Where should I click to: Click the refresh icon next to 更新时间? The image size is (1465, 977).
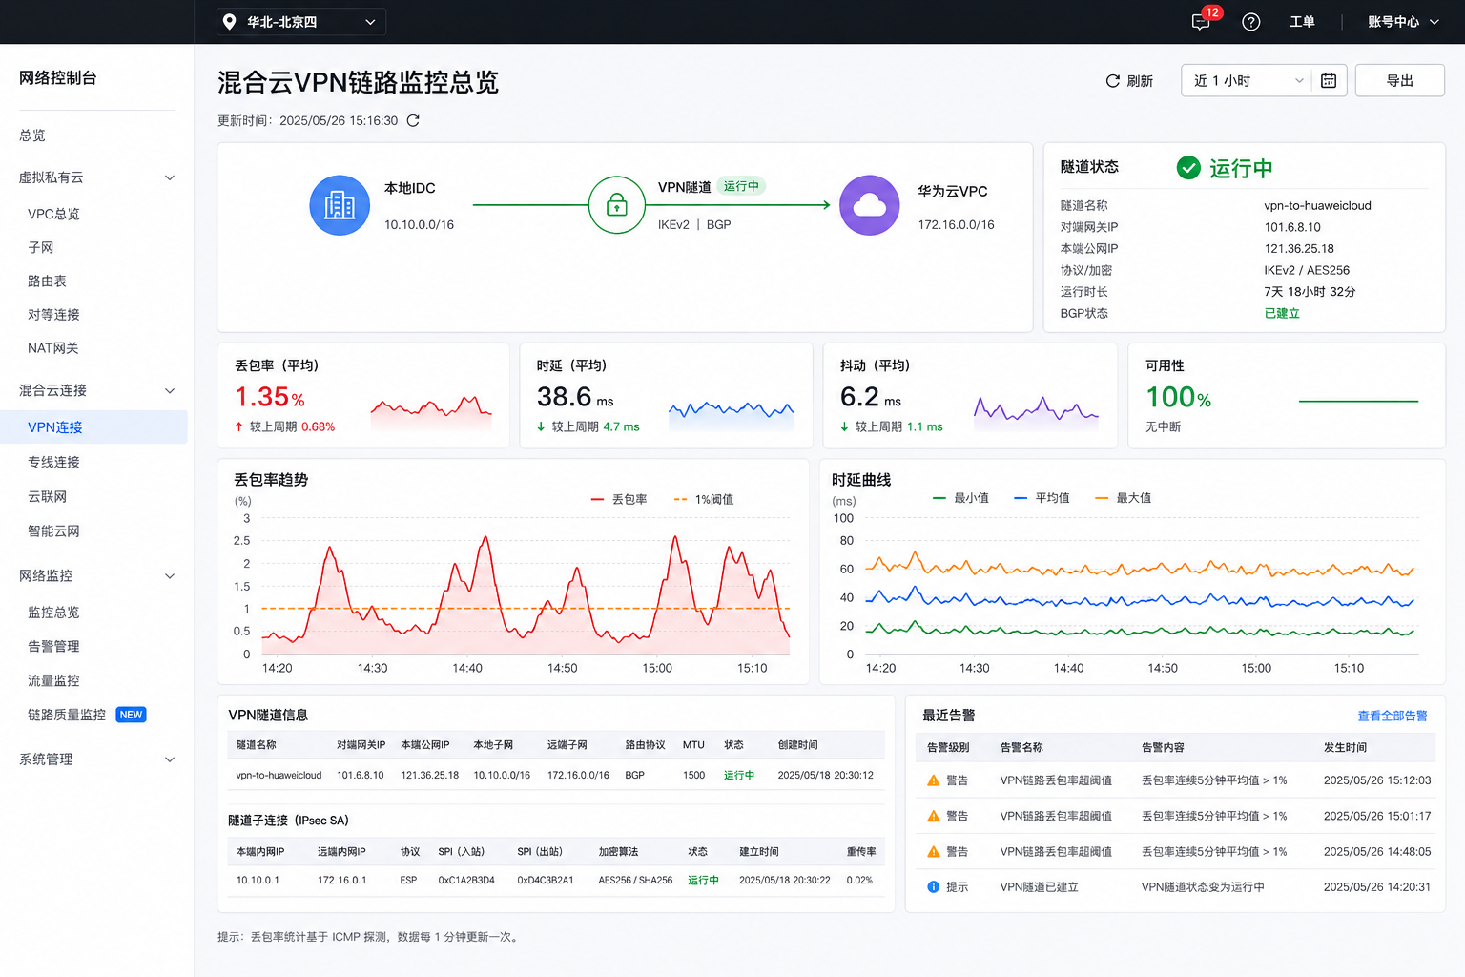click(x=413, y=120)
